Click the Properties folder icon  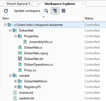tap(20, 36)
